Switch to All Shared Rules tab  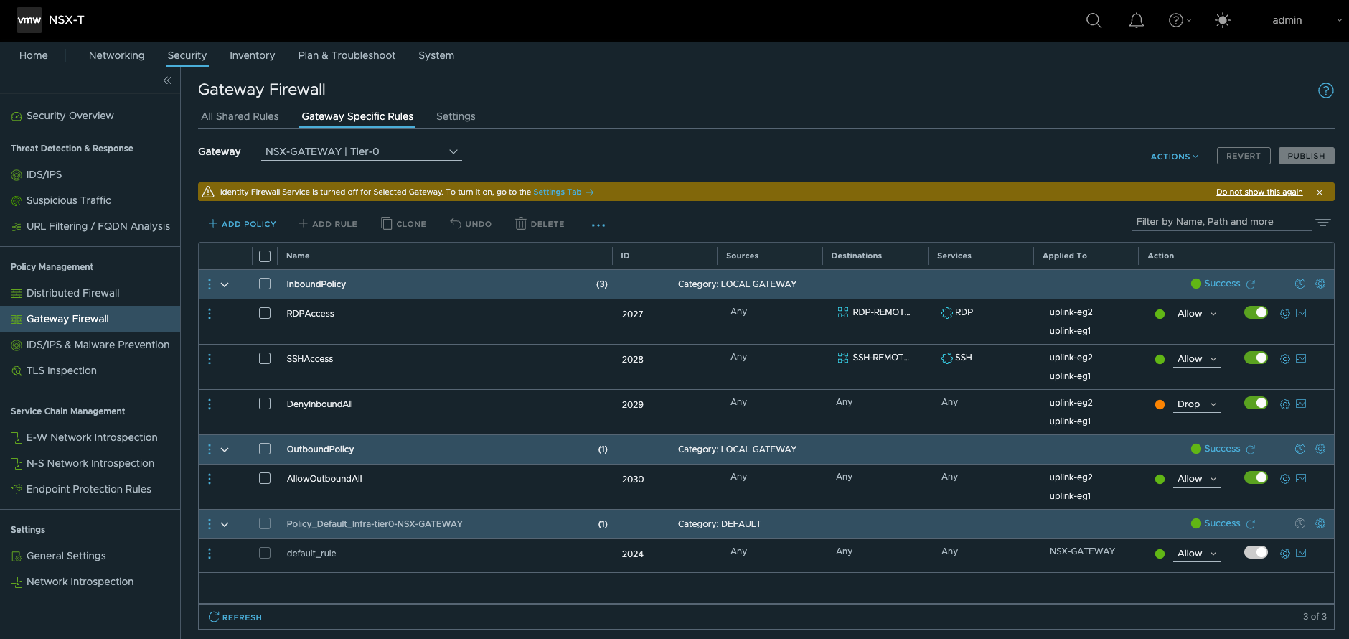[x=240, y=116]
